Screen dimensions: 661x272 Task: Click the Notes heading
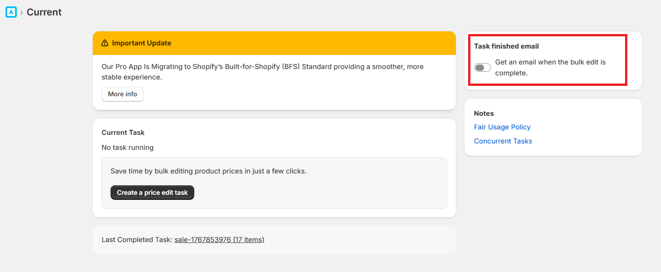484,114
